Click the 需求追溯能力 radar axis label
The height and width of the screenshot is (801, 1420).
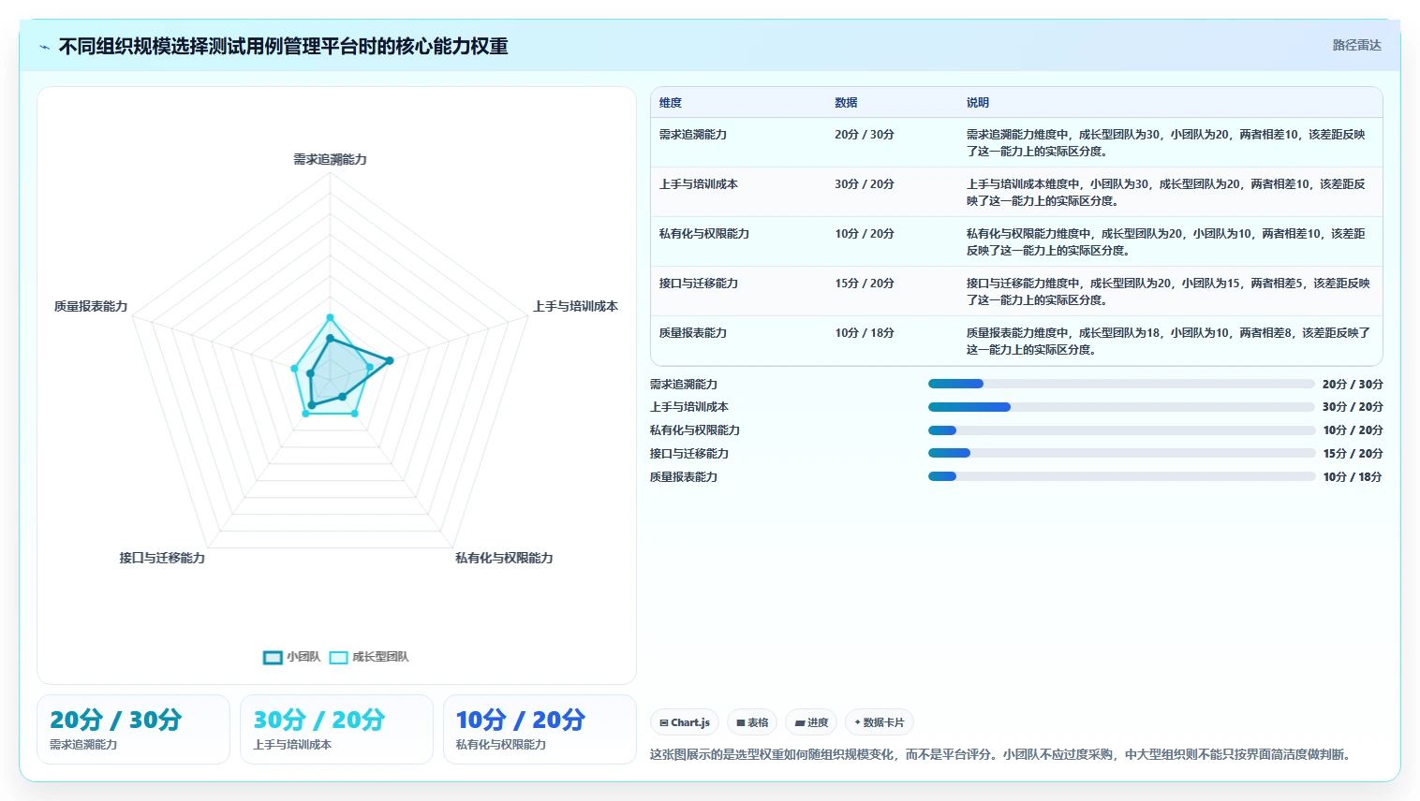330,159
